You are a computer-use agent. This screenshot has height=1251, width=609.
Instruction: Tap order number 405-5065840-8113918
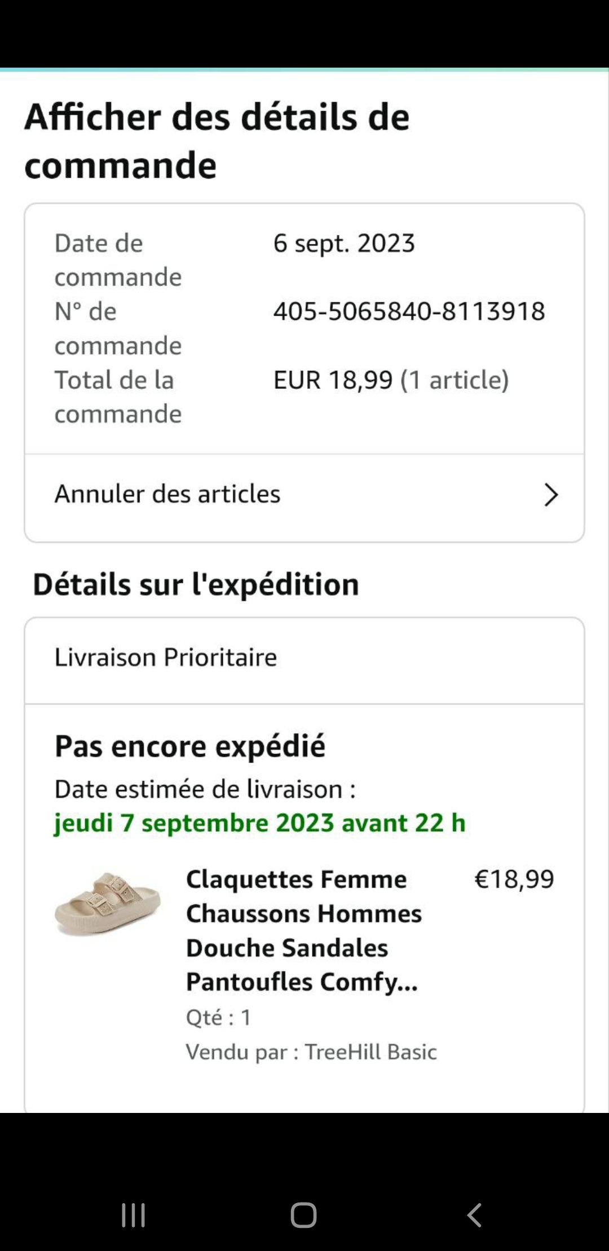[409, 312]
